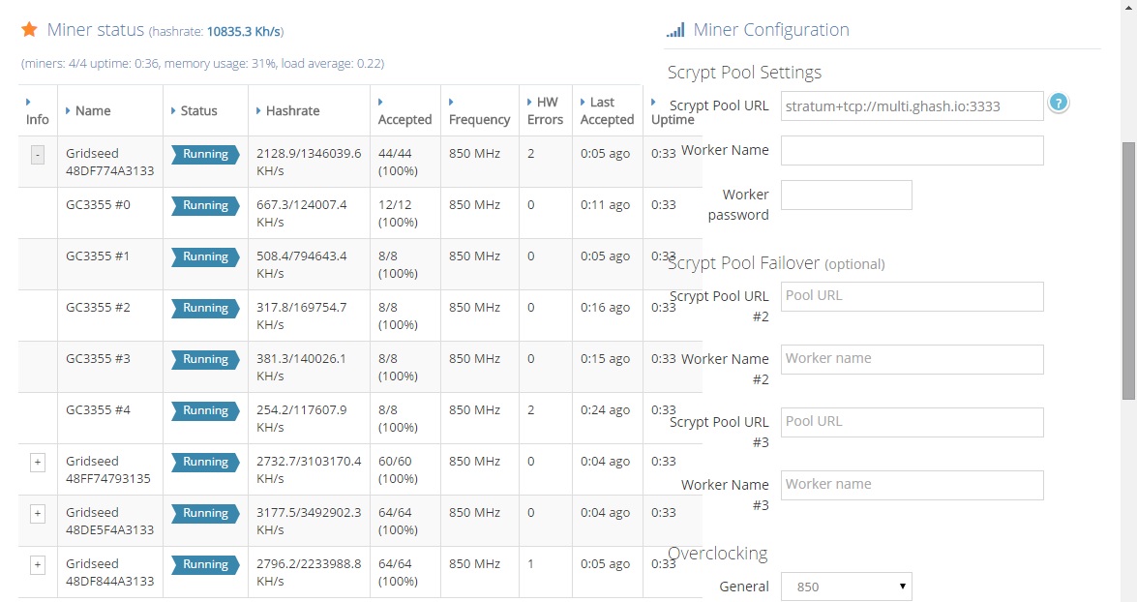Focus the Scrypt Pool URL input field
Screen dimensions: 1137x602
913,105
